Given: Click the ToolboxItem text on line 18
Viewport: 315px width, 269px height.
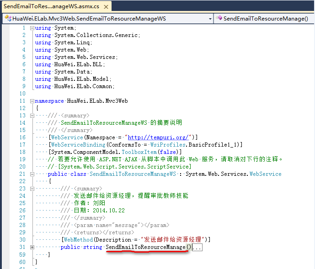Looking at the screenshot, I should point(139,152).
